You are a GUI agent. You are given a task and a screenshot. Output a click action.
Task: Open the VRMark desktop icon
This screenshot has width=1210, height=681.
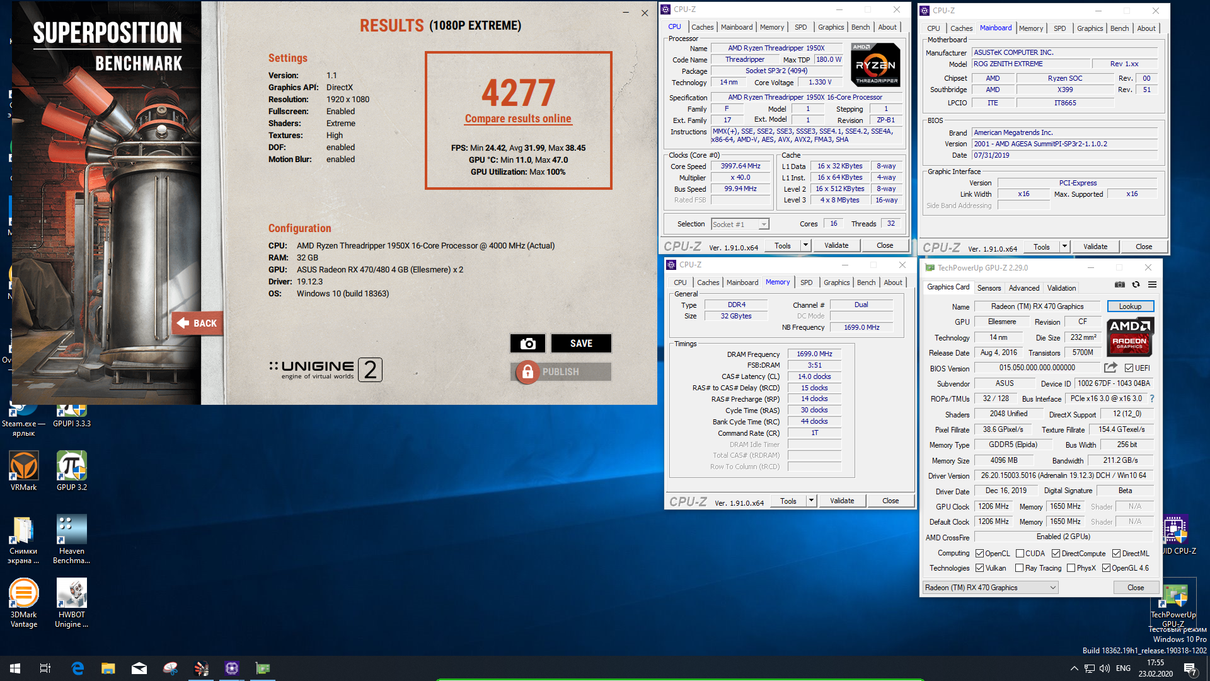click(23, 471)
